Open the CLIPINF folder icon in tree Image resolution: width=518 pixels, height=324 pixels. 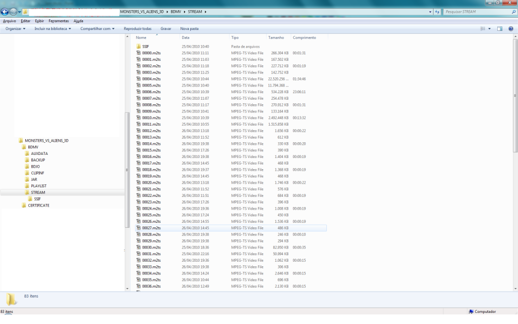[27, 173]
